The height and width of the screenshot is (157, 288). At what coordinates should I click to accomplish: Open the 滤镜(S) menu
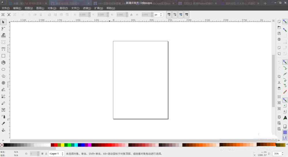pos(87,8)
